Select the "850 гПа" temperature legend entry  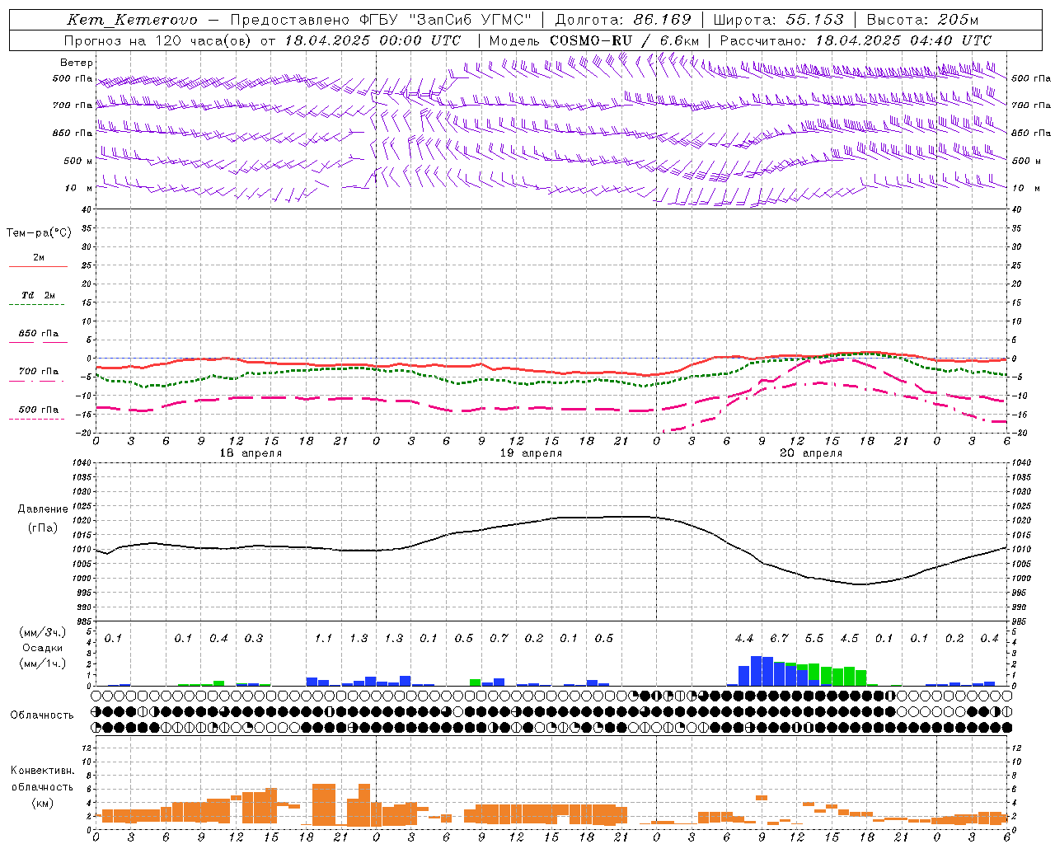click(39, 334)
